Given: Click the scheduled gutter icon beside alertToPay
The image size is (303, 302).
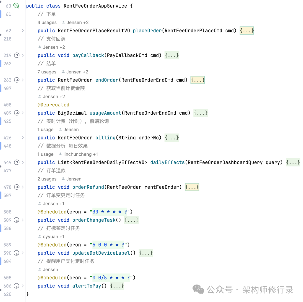Looking at the screenshot, I should pyautogui.click(x=17, y=286).
